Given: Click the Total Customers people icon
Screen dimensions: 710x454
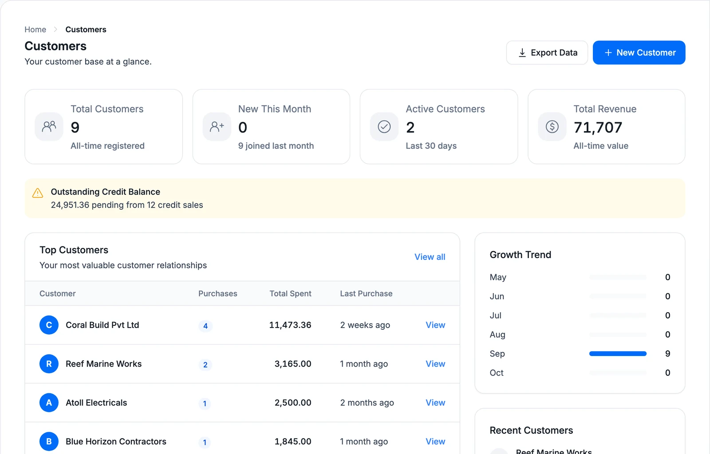Looking at the screenshot, I should [x=49, y=127].
